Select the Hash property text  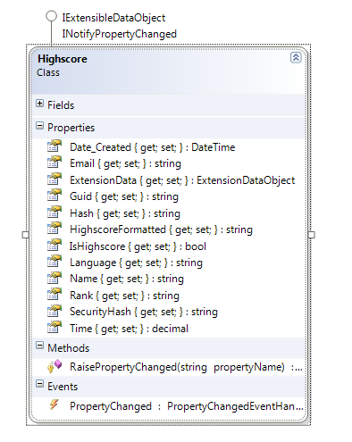125,213
